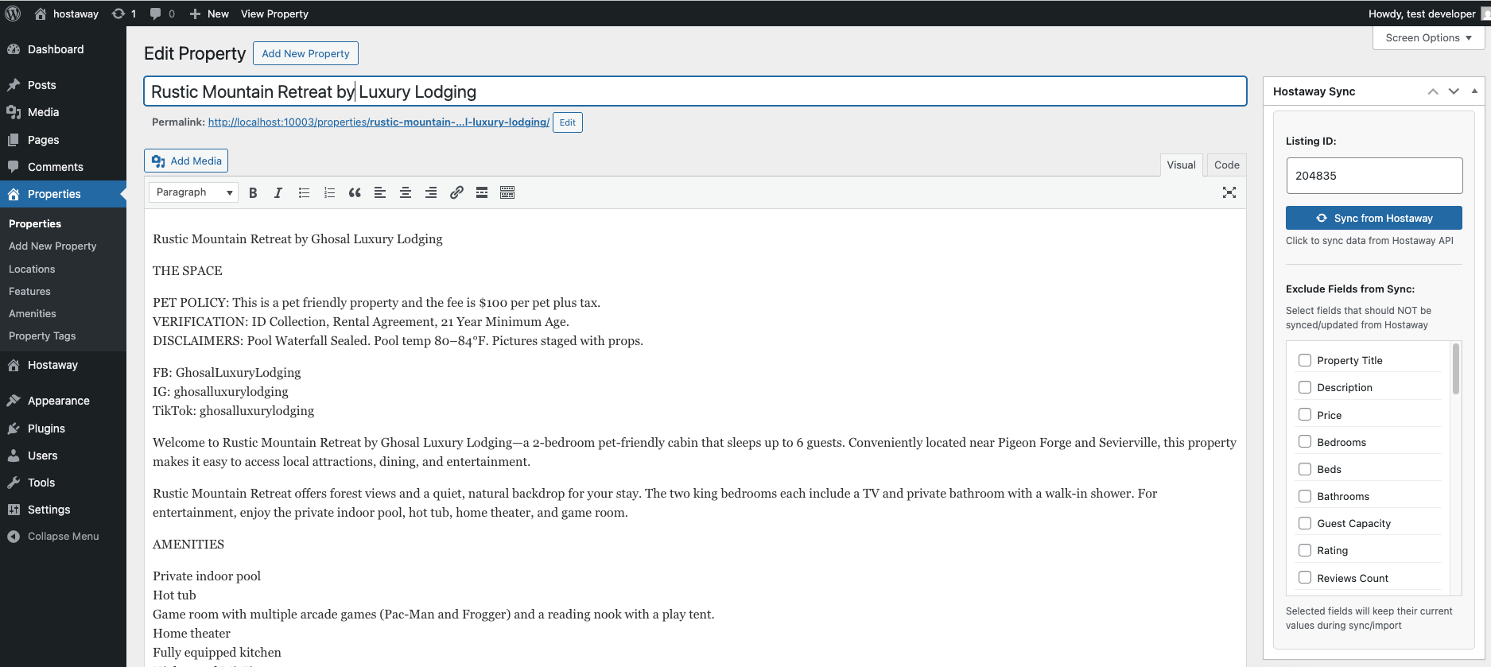
Task: Insert a numbered list
Action: (x=329, y=192)
